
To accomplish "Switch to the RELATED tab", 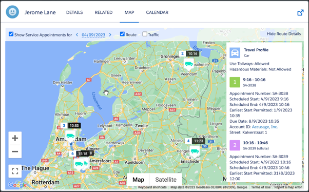I will coord(104,12).
